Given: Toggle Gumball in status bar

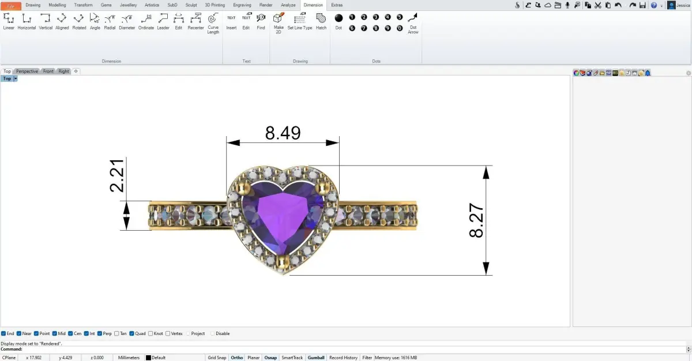Looking at the screenshot, I should coord(316,358).
